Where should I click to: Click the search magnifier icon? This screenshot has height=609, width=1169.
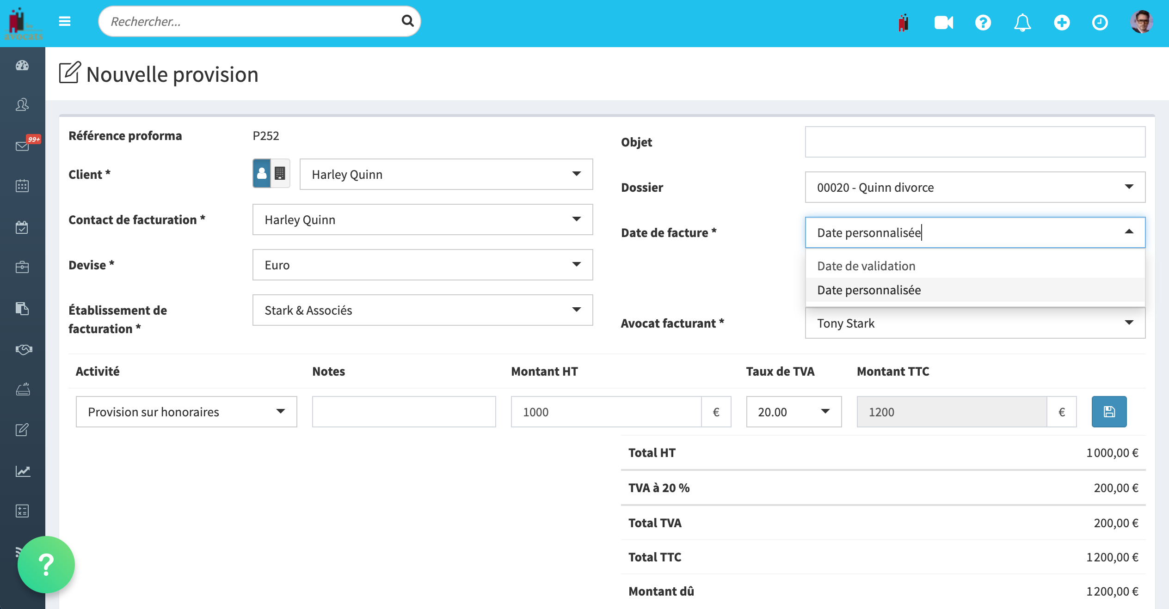coord(407,21)
